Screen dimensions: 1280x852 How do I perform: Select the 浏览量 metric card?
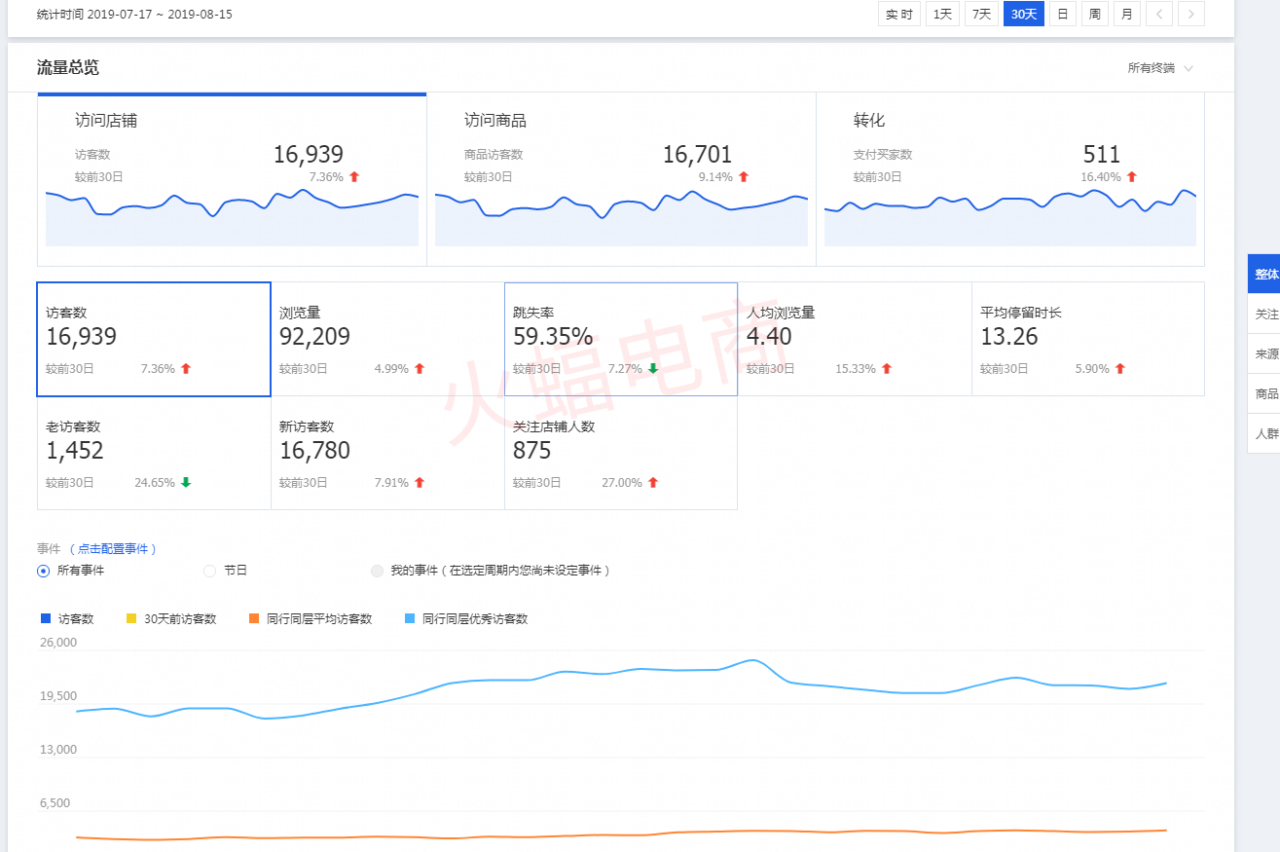pos(387,339)
